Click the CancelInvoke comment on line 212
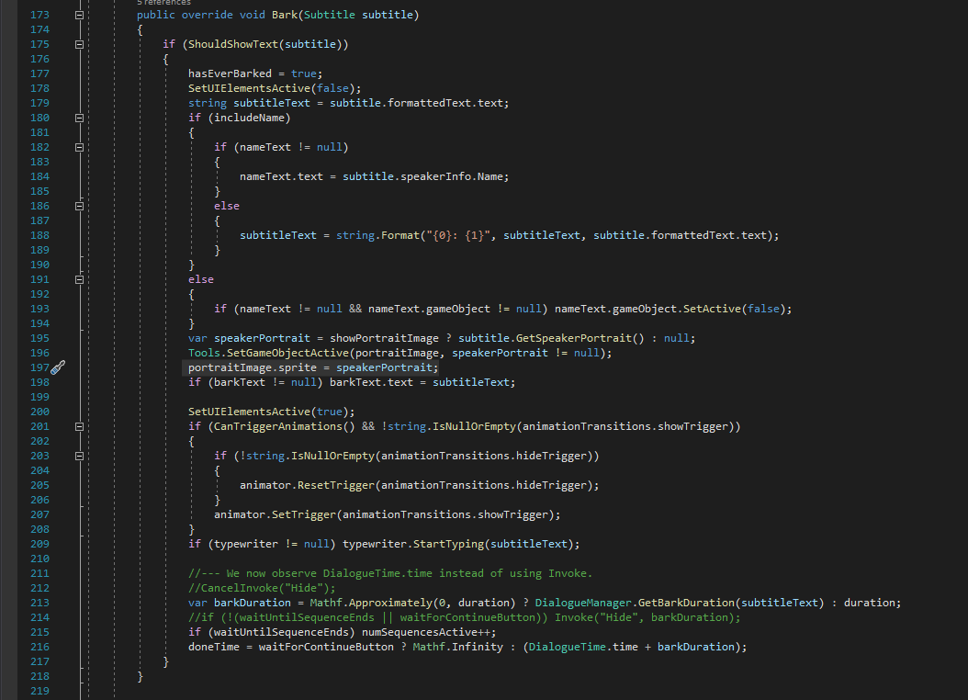 point(262,588)
